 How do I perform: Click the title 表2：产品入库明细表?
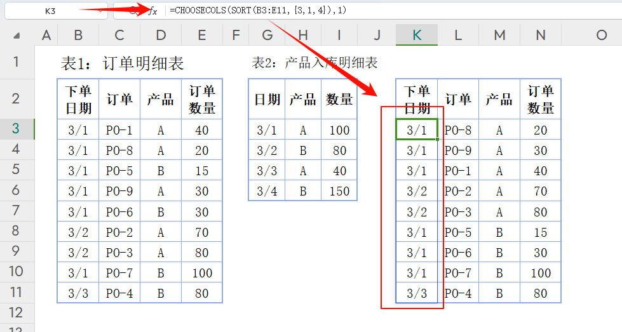click(314, 63)
